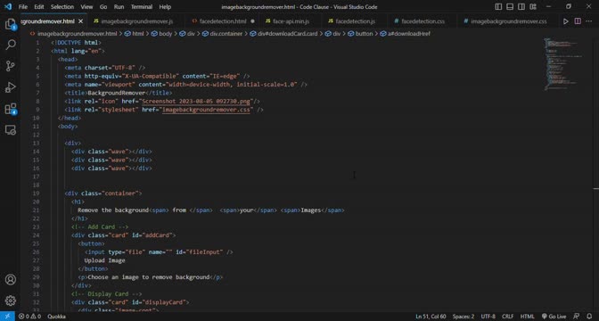Open the File menu
Image resolution: width=599 pixels, height=321 pixels.
pos(23,7)
